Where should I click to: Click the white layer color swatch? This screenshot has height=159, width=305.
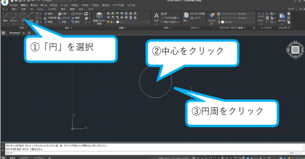pos(118,22)
